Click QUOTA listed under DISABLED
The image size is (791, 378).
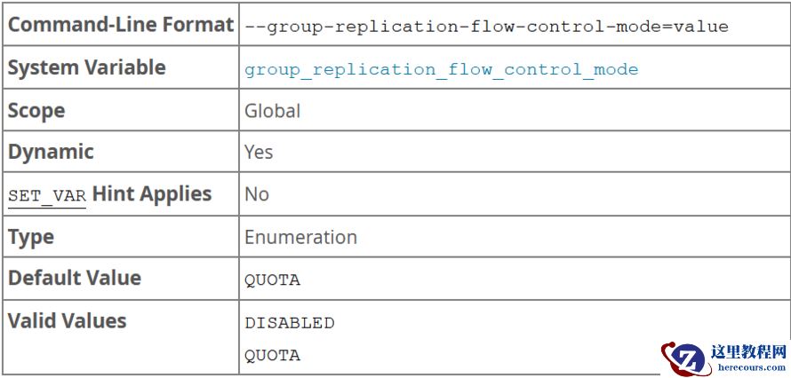[272, 355]
